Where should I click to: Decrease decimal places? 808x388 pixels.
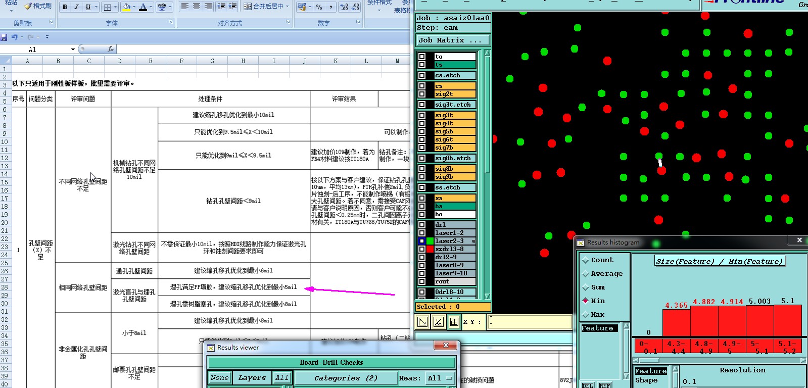(355, 7)
